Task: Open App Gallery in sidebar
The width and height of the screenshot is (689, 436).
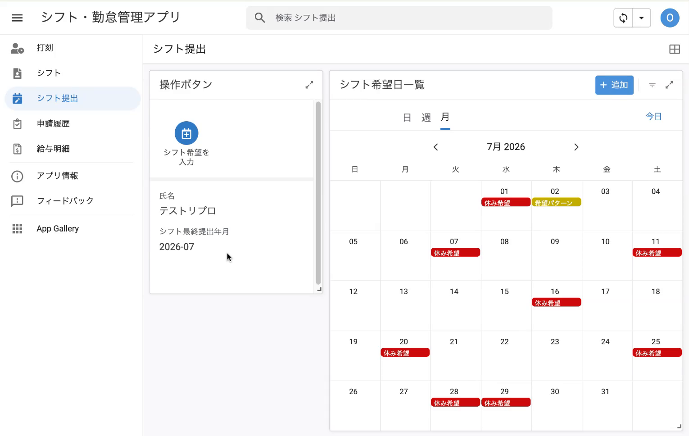Action: pos(73,228)
